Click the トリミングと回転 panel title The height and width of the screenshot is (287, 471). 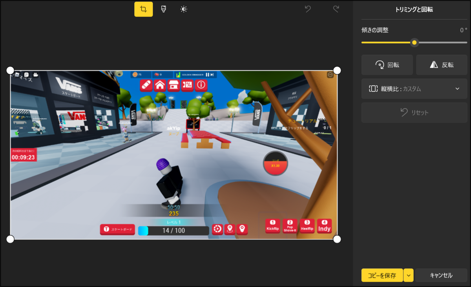414,10
